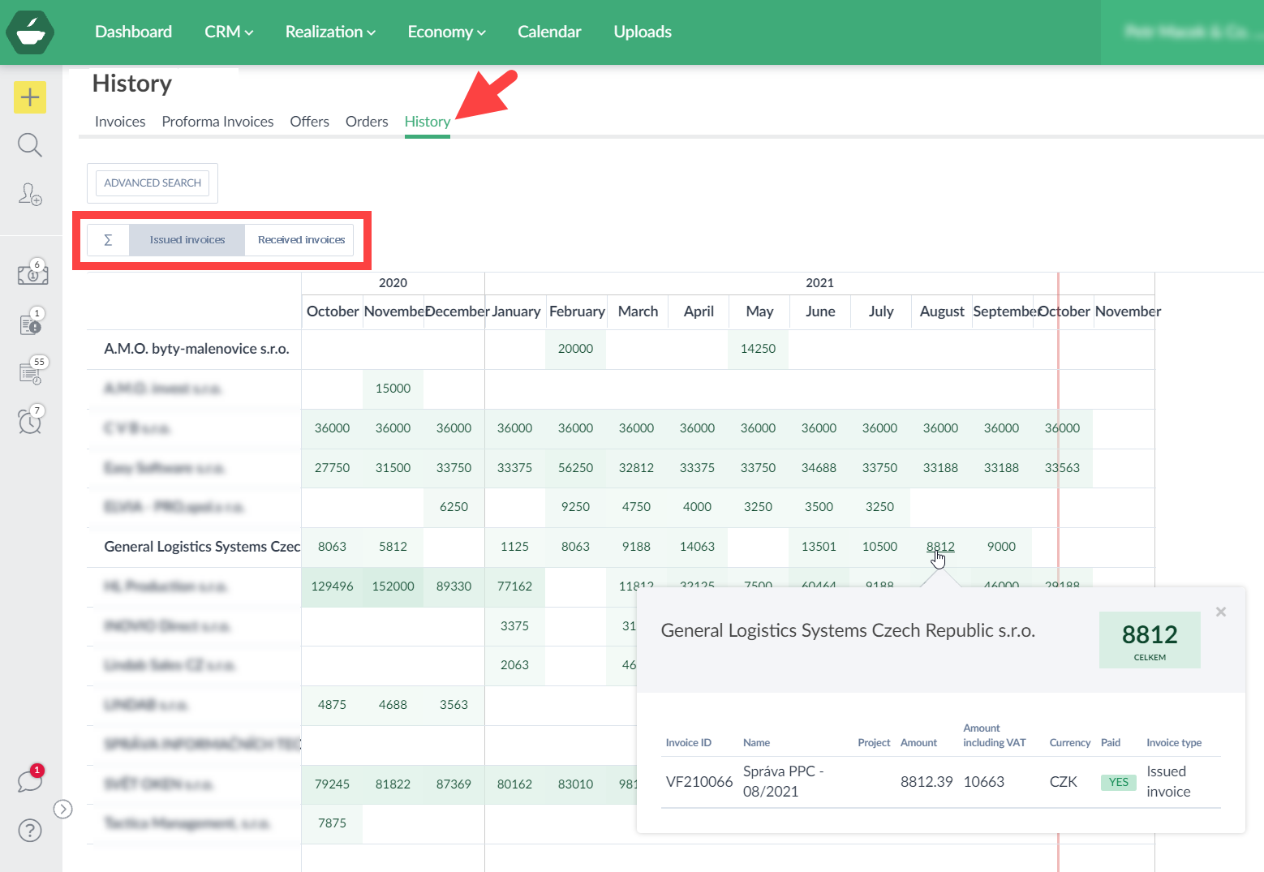Click the 7875 October cell

click(332, 823)
